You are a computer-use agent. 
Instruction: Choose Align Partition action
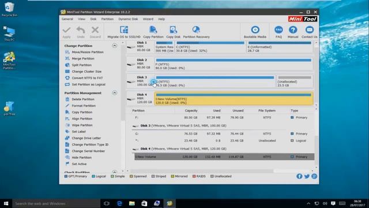tap(82, 118)
